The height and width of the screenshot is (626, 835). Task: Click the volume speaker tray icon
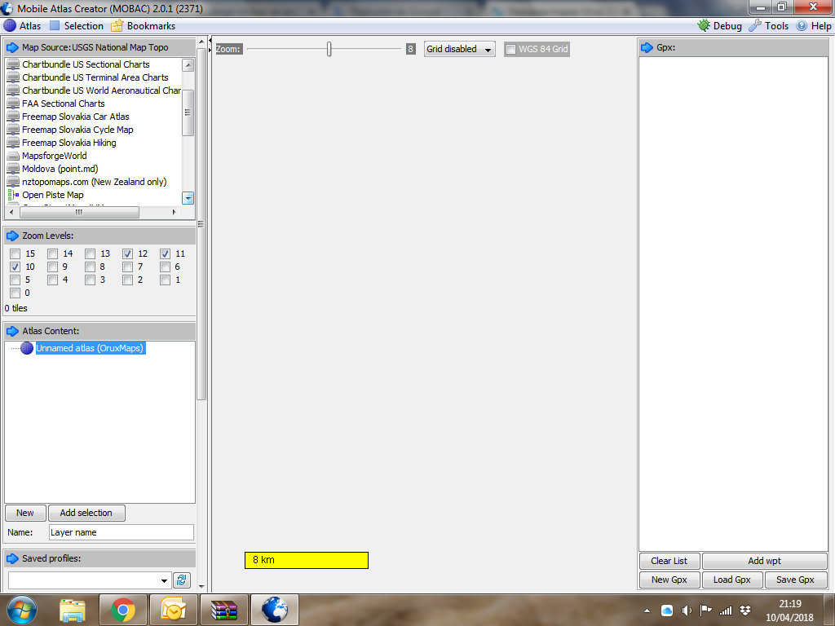687,611
